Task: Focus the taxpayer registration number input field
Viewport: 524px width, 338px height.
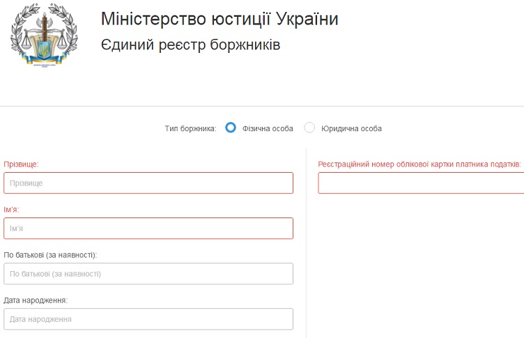Action: coord(421,183)
